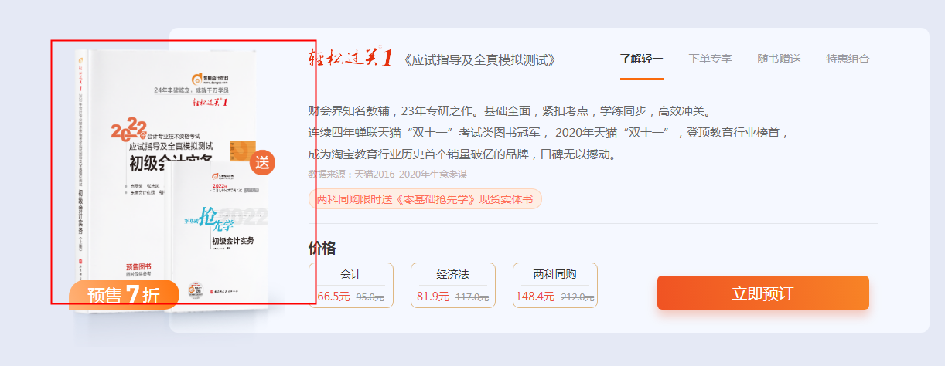Choose the 会计 66.5元 price option
The width and height of the screenshot is (945, 366).
351,285
